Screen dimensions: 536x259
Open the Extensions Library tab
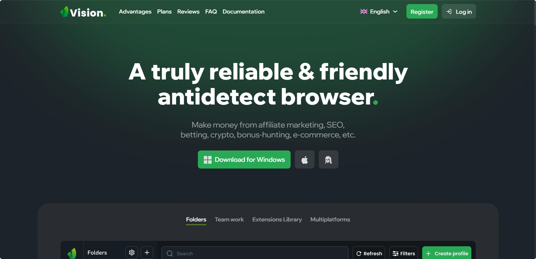(x=277, y=219)
